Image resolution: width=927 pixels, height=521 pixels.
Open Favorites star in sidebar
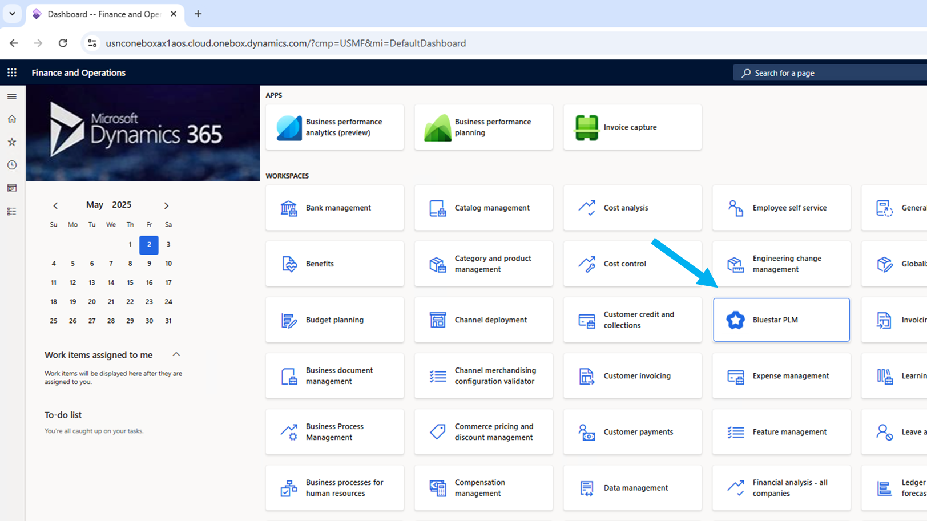pyautogui.click(x=12, y=142)
